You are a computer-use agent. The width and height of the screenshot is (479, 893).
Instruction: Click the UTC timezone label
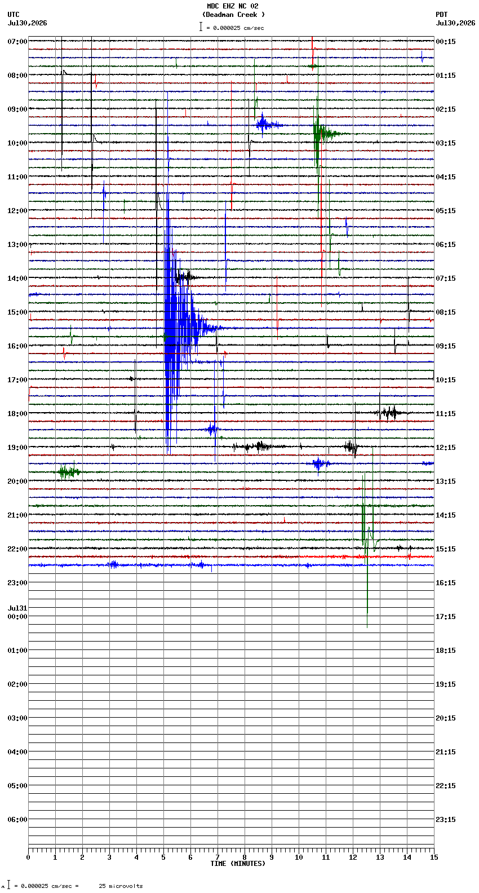[x=14, y=15]
